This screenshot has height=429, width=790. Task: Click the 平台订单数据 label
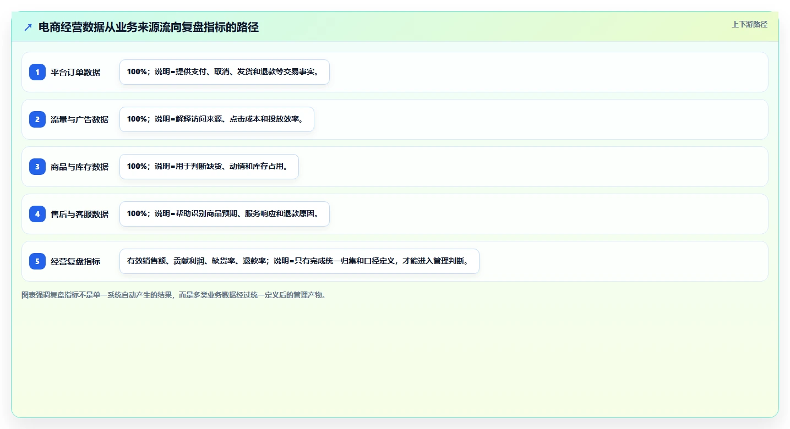point(75,72)
